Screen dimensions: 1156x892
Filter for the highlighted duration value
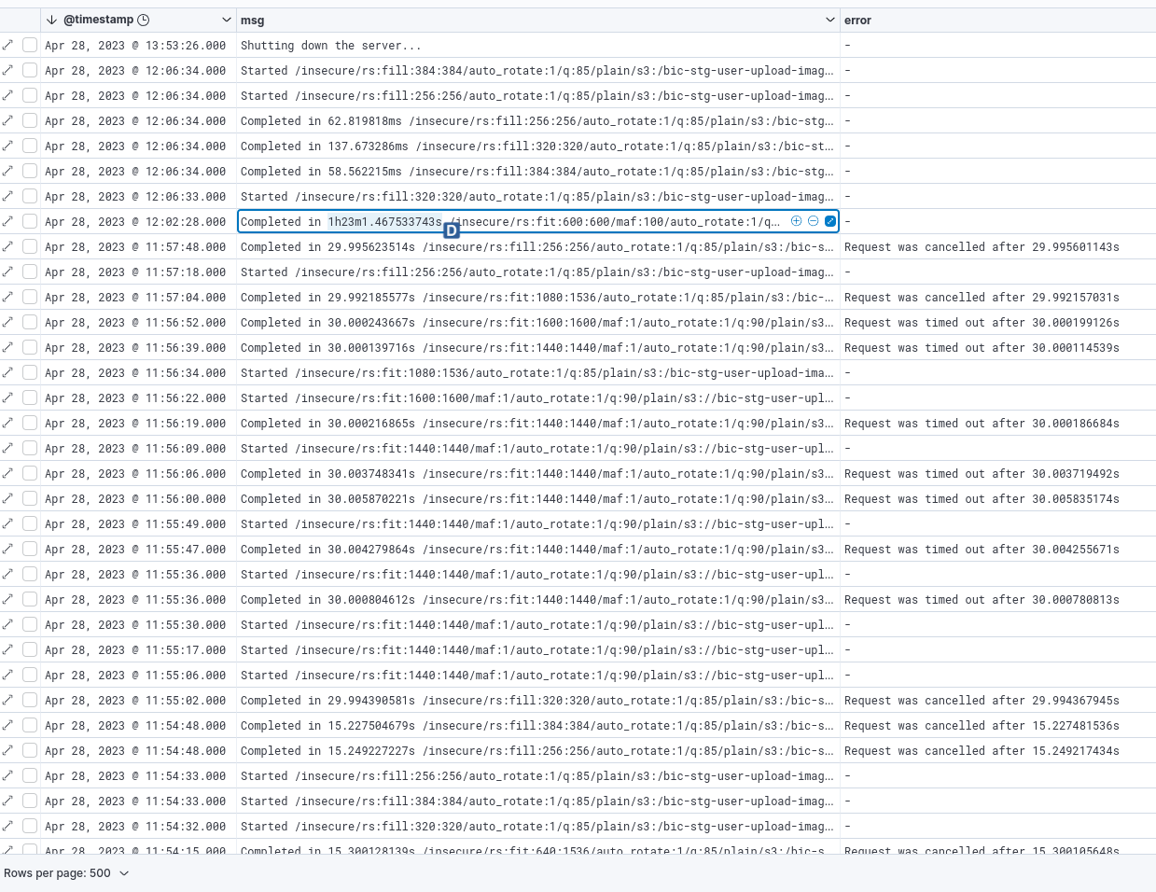[x=796, y=221]
